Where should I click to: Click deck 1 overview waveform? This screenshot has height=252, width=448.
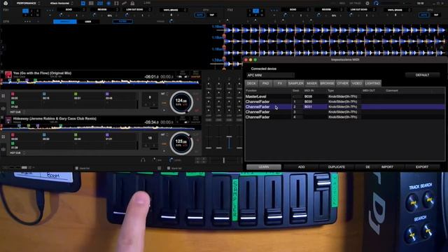point(101,83)
